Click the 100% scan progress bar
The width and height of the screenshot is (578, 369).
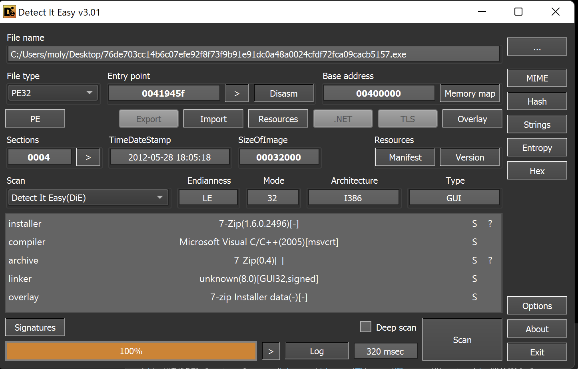pyautogui.click(x=131, y=351)
